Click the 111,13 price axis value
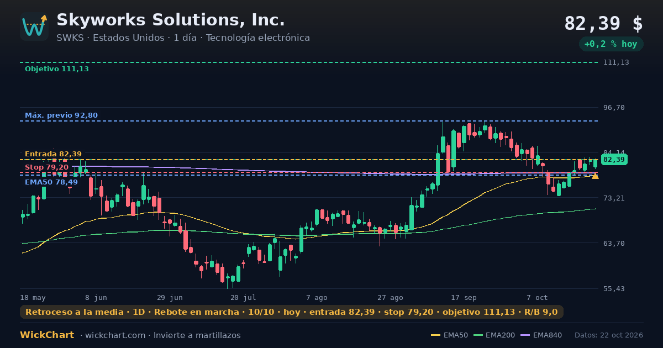Screen dimensions: 663x348 click(x=616, y=62)
